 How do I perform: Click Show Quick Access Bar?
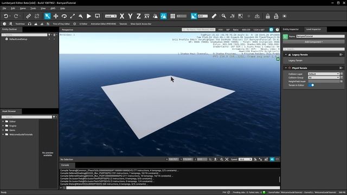pos(141,24)
